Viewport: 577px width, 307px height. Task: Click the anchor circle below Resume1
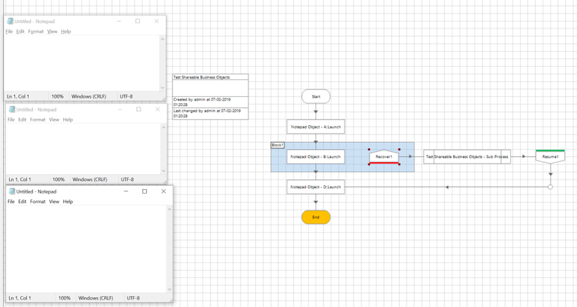(x=550, y=187)
